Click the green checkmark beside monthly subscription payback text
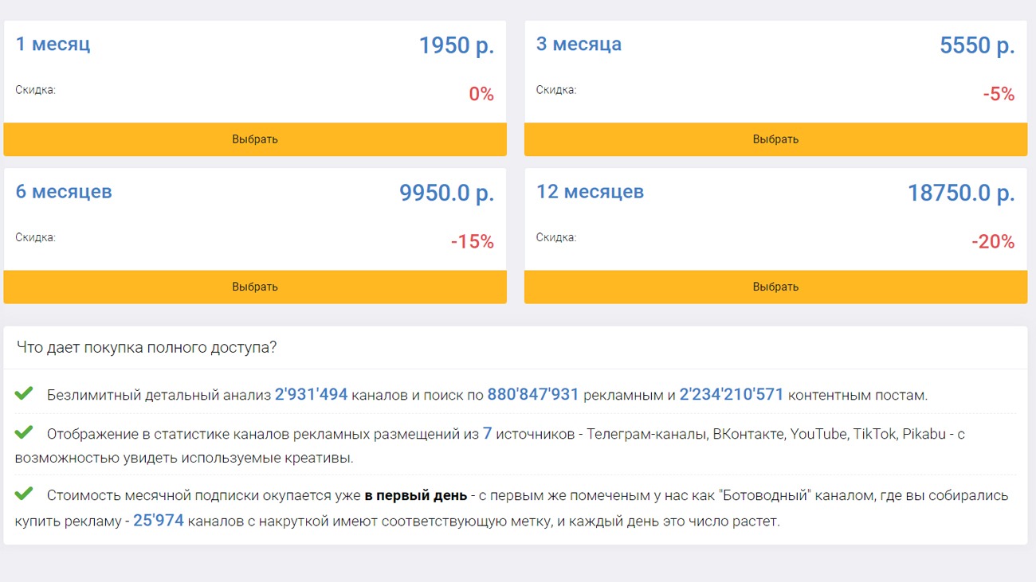 [x=24, y=494]
